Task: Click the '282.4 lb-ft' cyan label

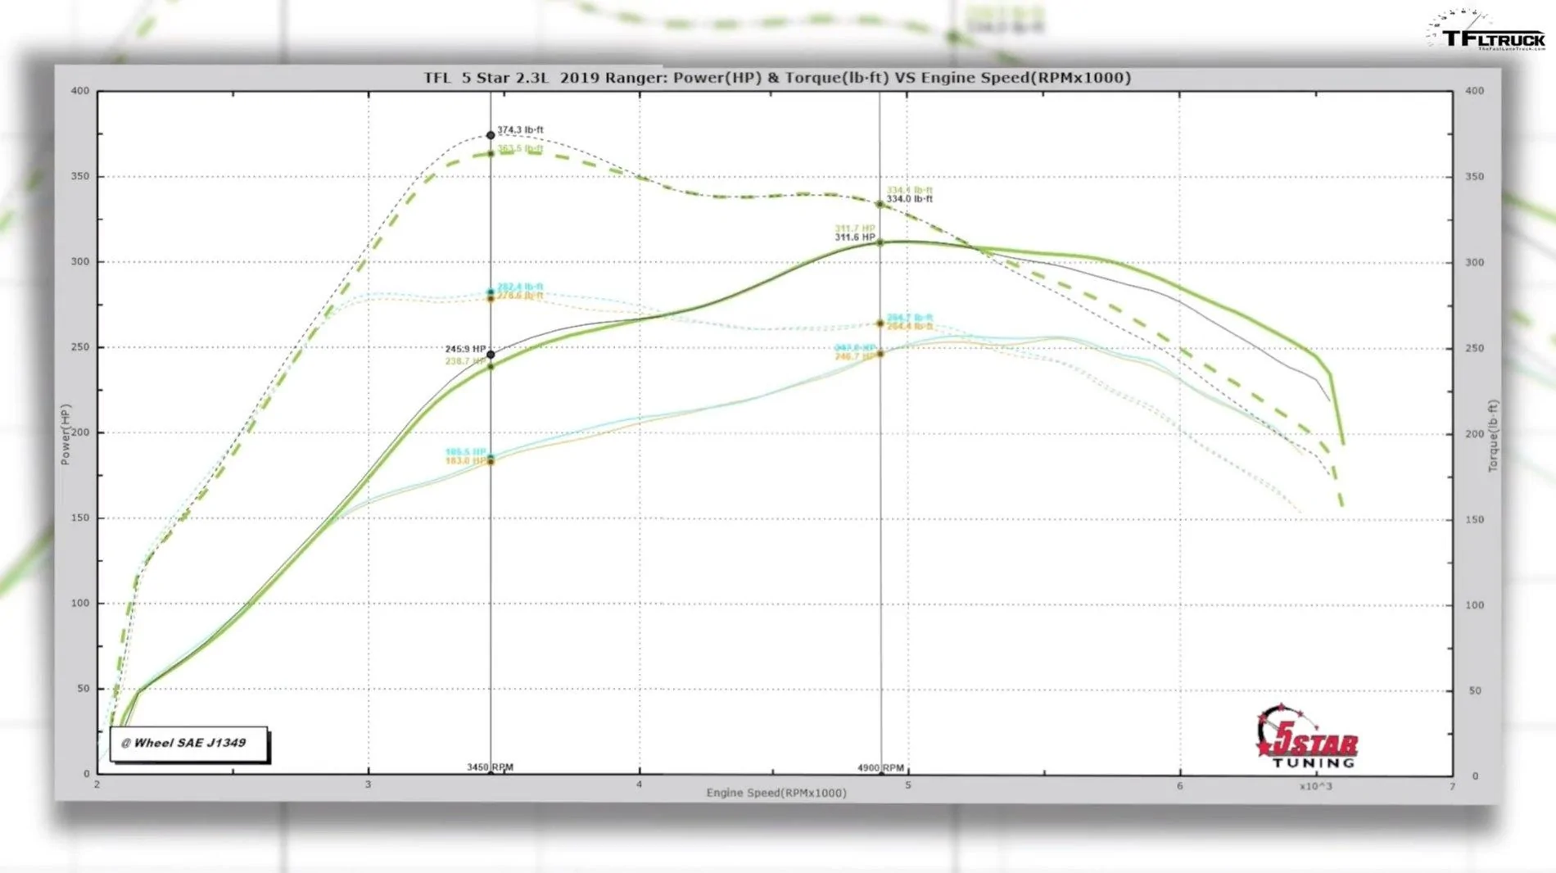Action: (x=520, y=287)
